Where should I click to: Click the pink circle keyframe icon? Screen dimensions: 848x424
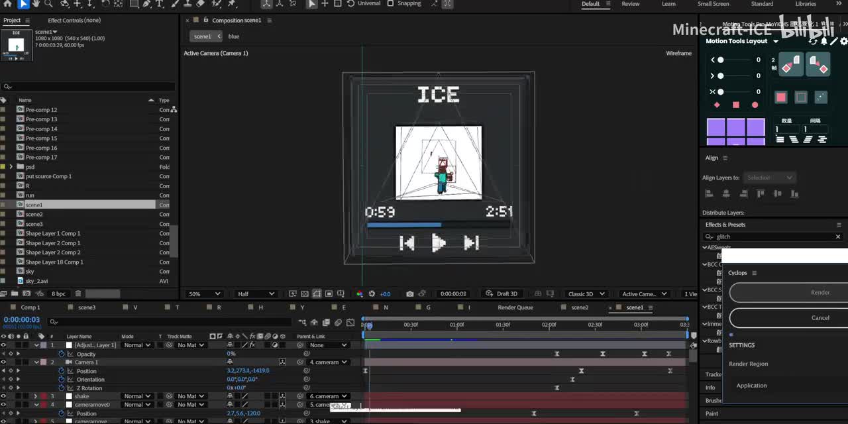pos(755,105)
